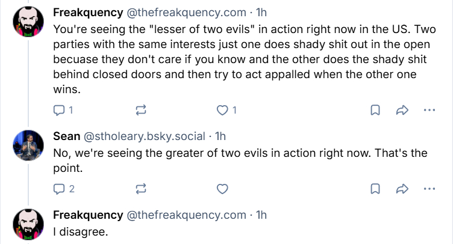Open Freakquency's avatar on the first post
The height and width of the screenshot is (244, 453).
[x=28, y=23]
